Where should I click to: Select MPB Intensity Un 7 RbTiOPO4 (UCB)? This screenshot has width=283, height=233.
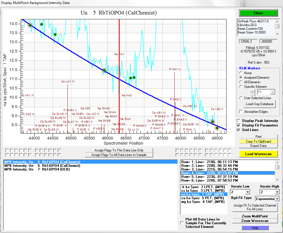point(41,169)
